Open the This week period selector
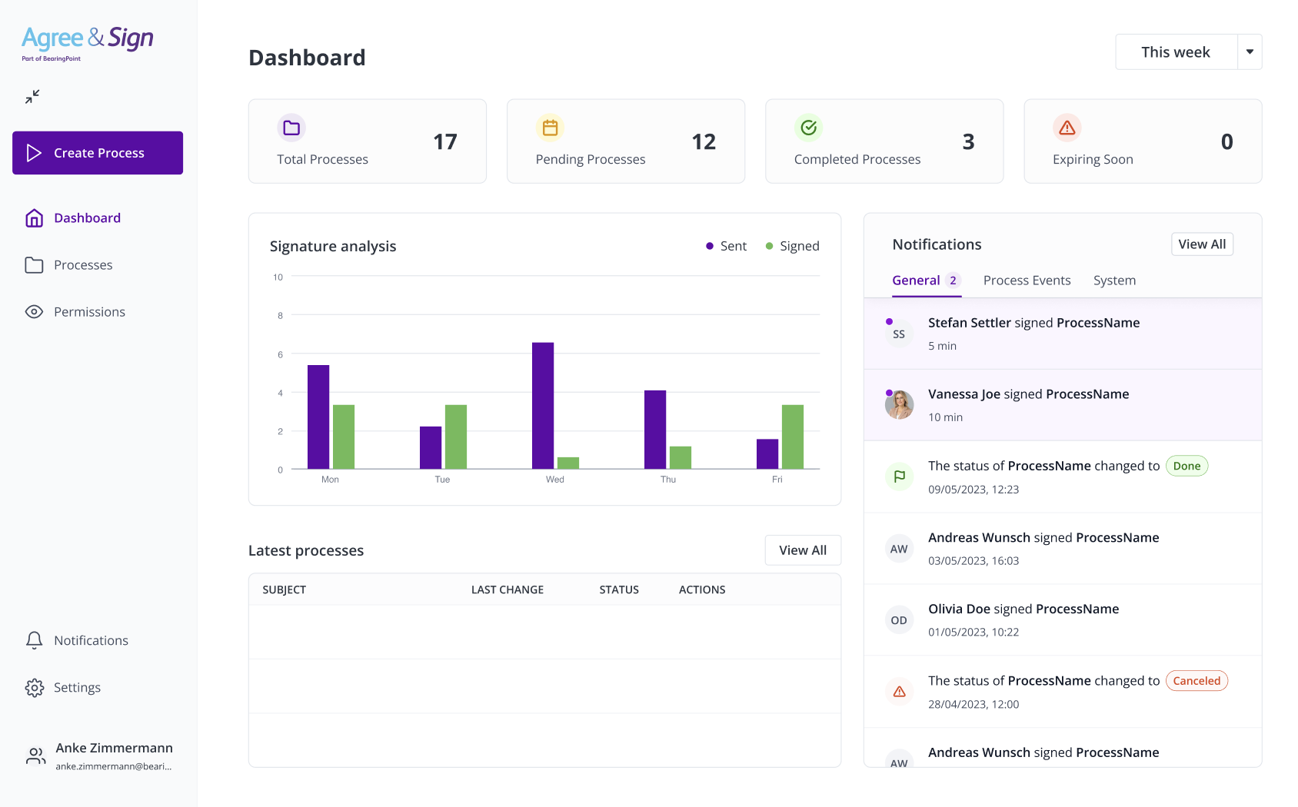Viewport: 1298px width, 807px height. pyautogui.click(x=1176, y=52)
